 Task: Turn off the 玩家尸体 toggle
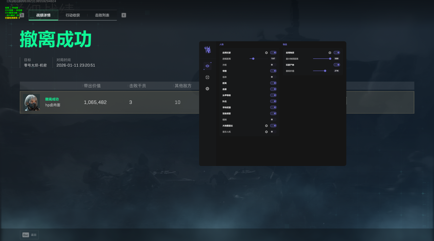pyautogui.click(x=337, y=65)
